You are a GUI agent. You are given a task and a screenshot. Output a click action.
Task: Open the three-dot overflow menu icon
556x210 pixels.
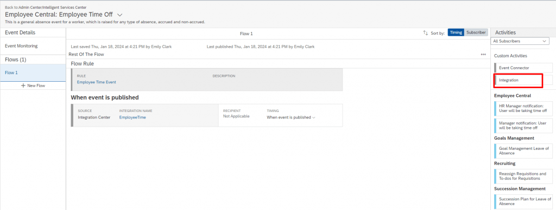tap(483, 55)
